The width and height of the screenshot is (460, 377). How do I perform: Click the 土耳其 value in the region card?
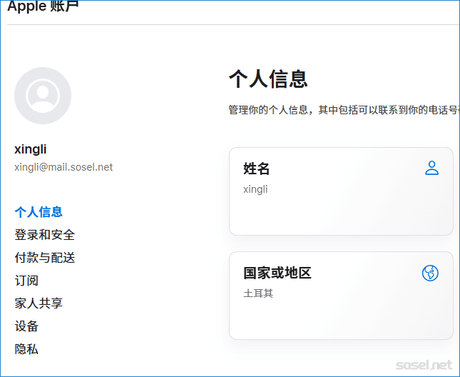[x=258, y=293]
